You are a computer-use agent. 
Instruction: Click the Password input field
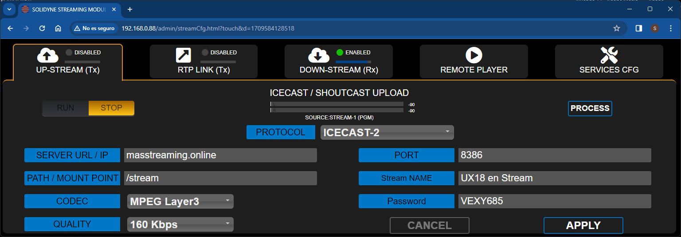coord(555,201)
